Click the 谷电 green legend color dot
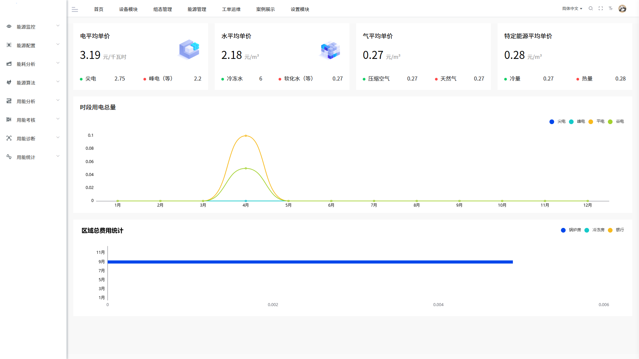Image resolution: width=639 pixels, height=359 pixels. tap(610, 122)
